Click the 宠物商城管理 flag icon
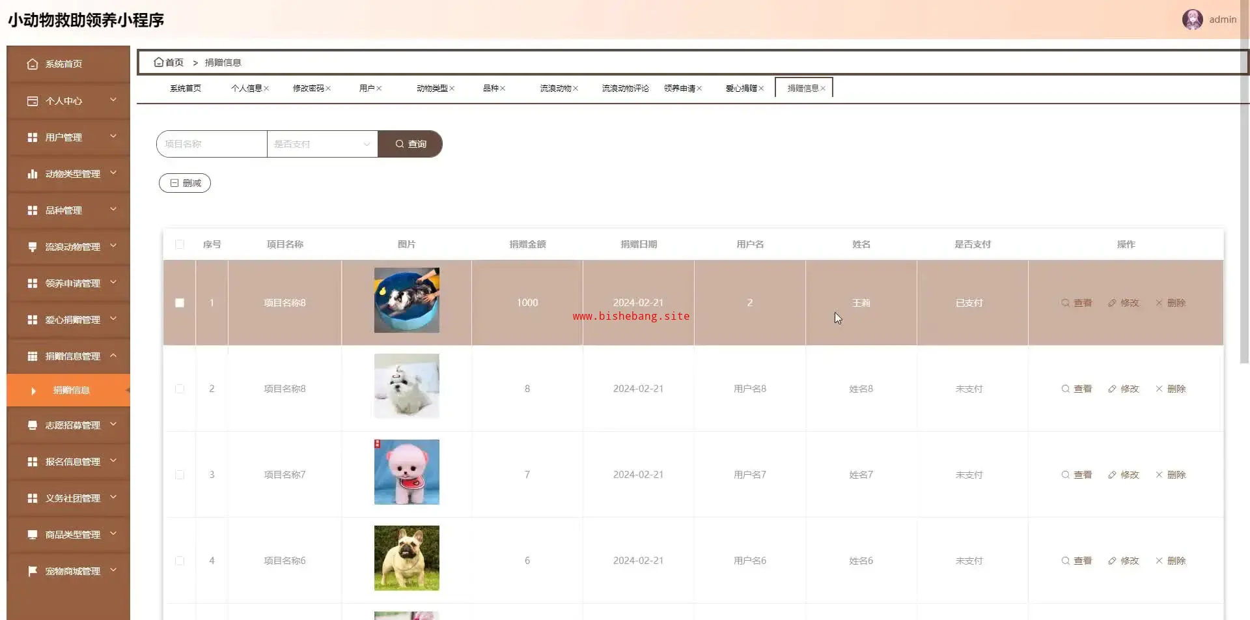Screen dimensions: 1250x620 click(x=33, y=571)
